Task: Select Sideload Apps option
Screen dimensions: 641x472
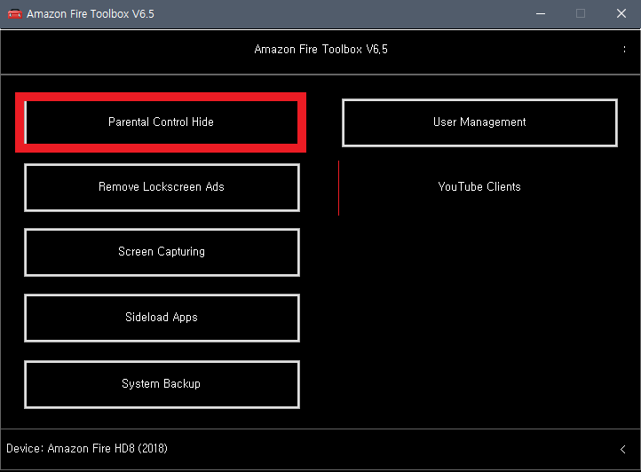Action: [x=162, y=318]
